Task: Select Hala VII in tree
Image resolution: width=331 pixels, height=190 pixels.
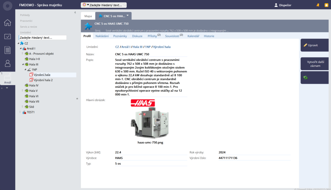Action: [34, 101]
